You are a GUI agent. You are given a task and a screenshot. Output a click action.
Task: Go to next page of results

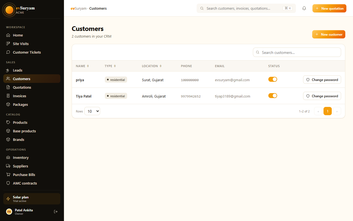337,111
